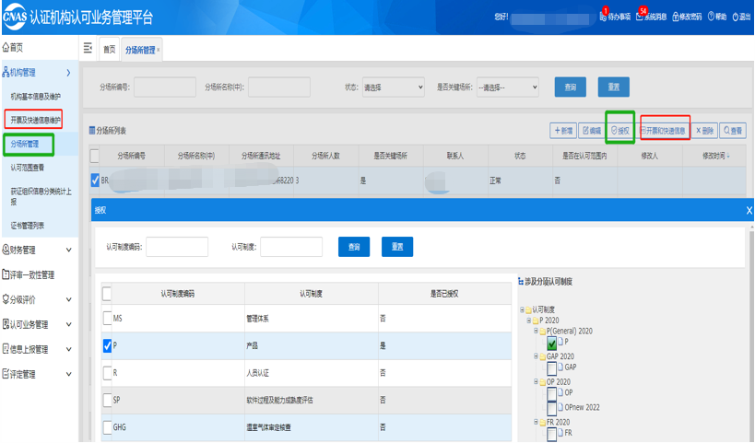Click 重置 button in top filter bar
This screenshot has height=443, width=755.
click(x=613, y=87)
